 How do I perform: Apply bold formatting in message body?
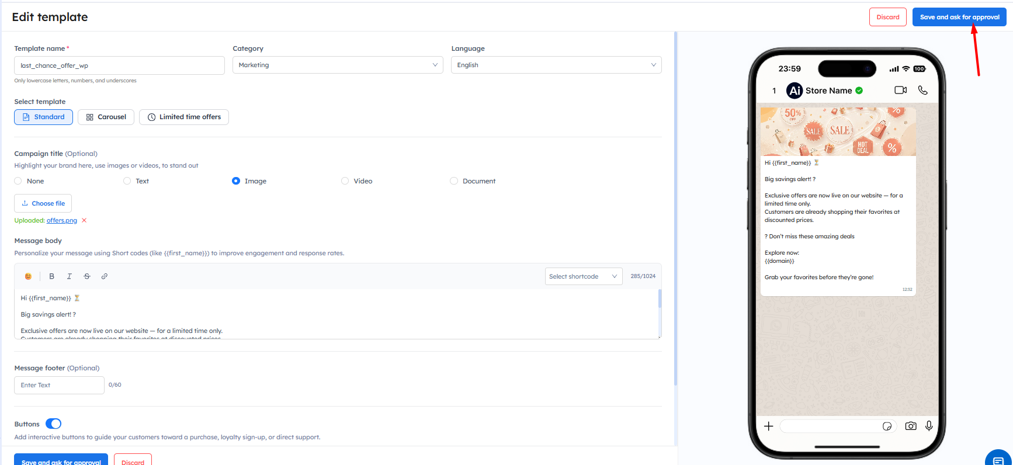click(51, 276)
